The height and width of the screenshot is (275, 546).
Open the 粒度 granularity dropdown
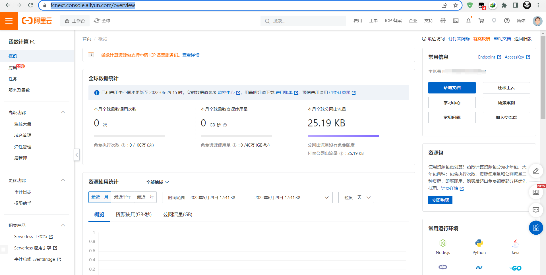pos(356,197)
